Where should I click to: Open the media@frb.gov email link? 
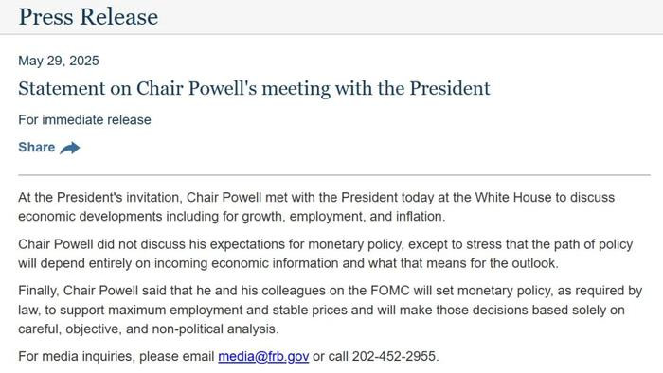(x=263, y=356)
